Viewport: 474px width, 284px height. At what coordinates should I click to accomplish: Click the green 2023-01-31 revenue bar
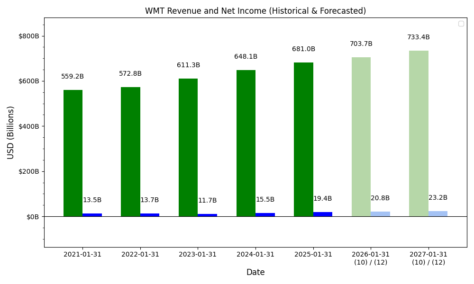188,148
